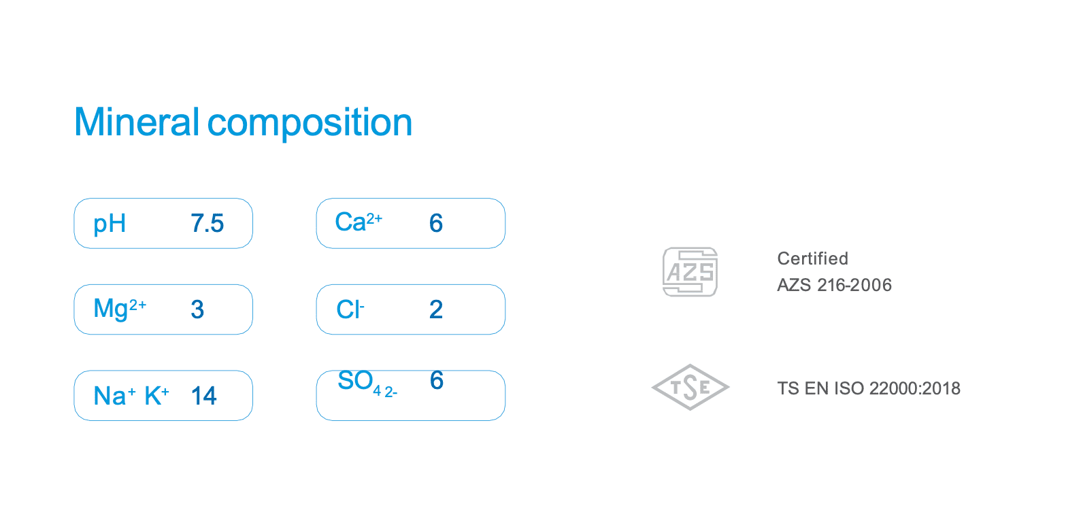The height and width of the screenshot is (508, 1081).
Task: Select the Mg2+ magnesium label
Action: tap(120, 309)
